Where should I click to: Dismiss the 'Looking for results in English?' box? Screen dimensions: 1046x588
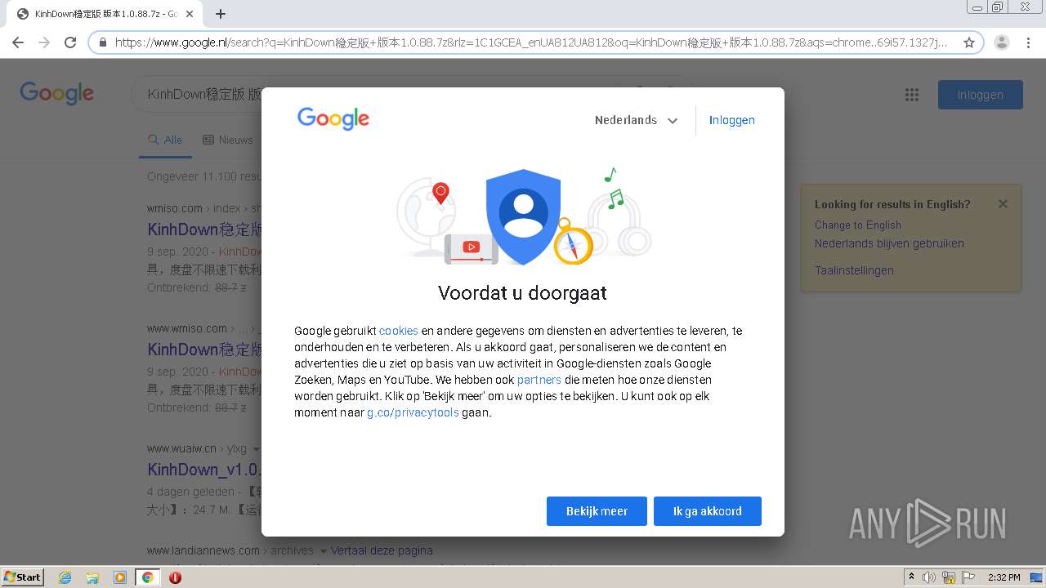pos(1003,204)
